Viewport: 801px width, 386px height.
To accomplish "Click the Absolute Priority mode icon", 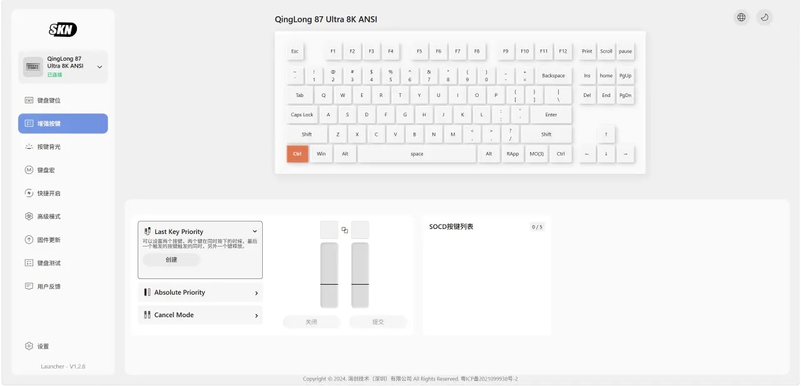I will coord(148,292).
